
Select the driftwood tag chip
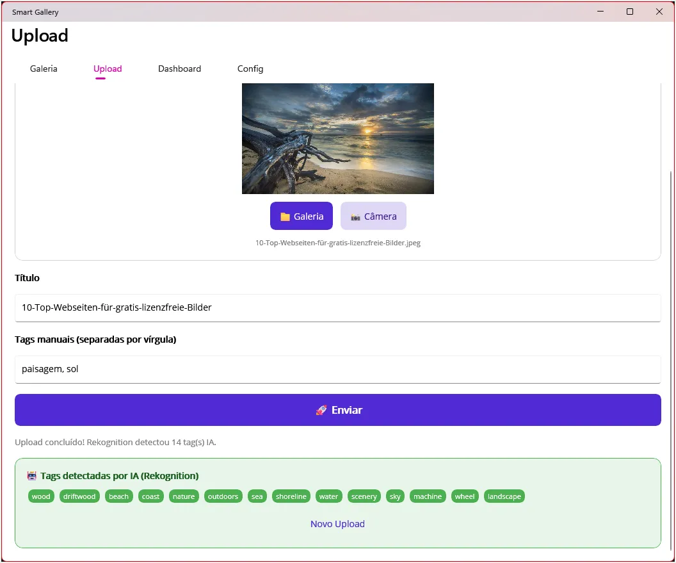tap(79, 496)
